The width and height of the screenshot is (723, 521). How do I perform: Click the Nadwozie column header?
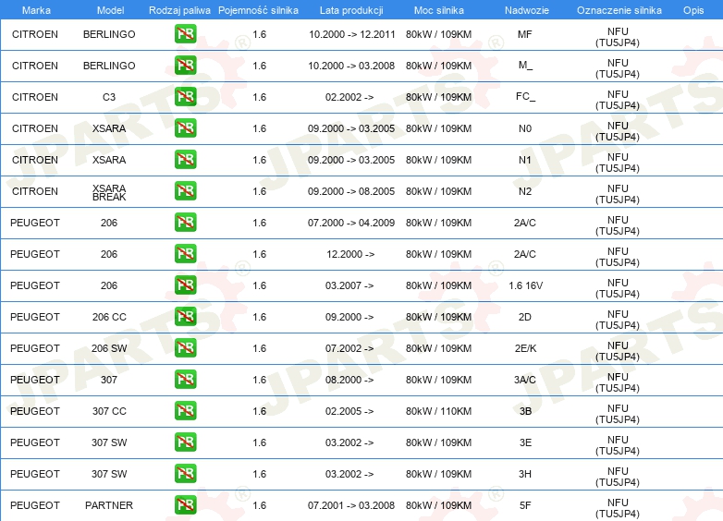coord(527,10)
